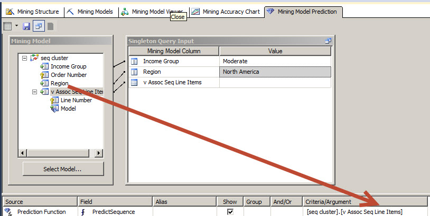Collapse the seq cluster tree node
This screenshot has height=216, width=430.
[x=25, y=58]
